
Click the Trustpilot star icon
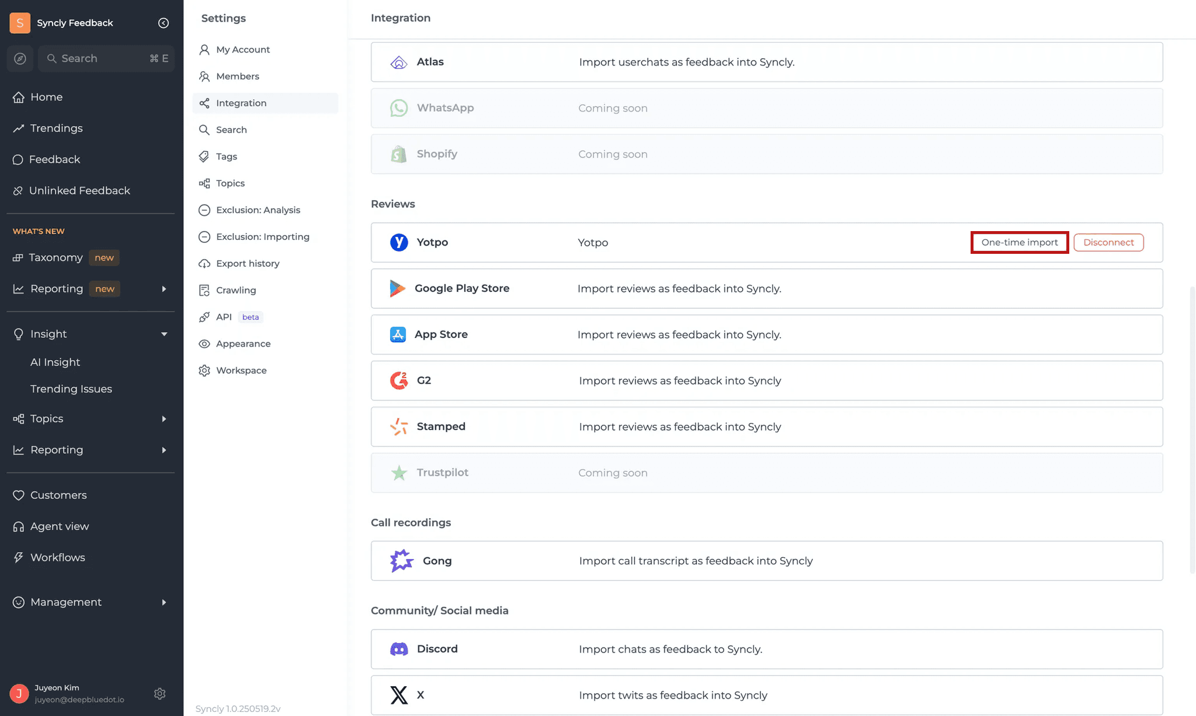coord(399,473)
